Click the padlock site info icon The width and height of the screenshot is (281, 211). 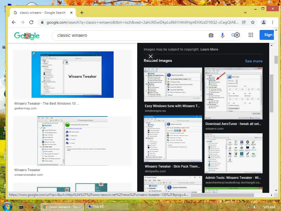pos(42,22)
